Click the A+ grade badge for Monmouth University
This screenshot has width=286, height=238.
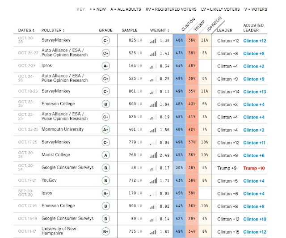click(x=106, y=130)
